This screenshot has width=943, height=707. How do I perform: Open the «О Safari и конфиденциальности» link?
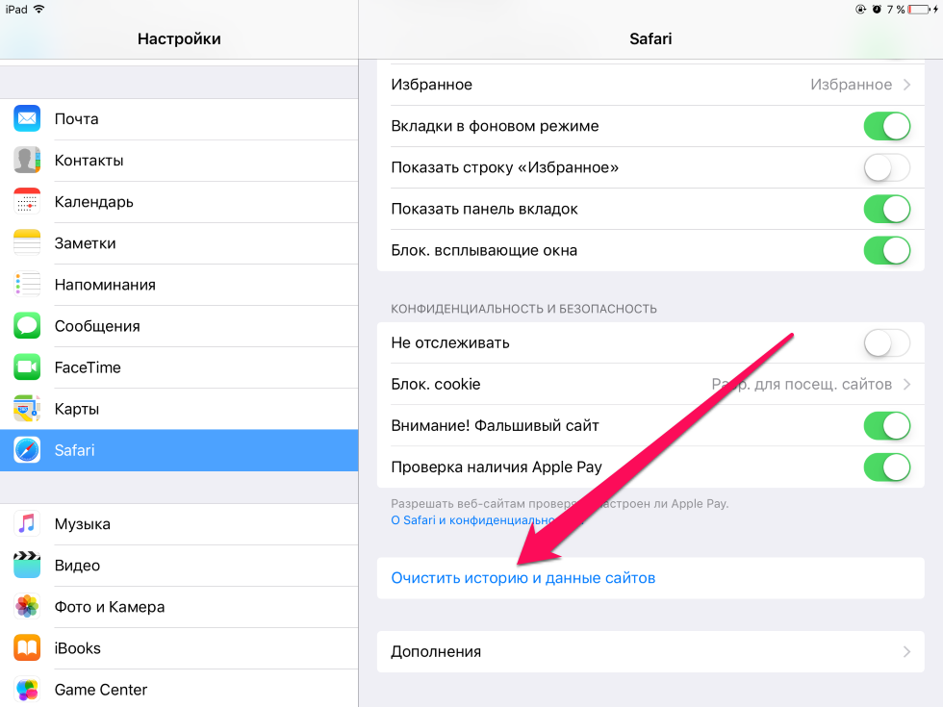487,520
